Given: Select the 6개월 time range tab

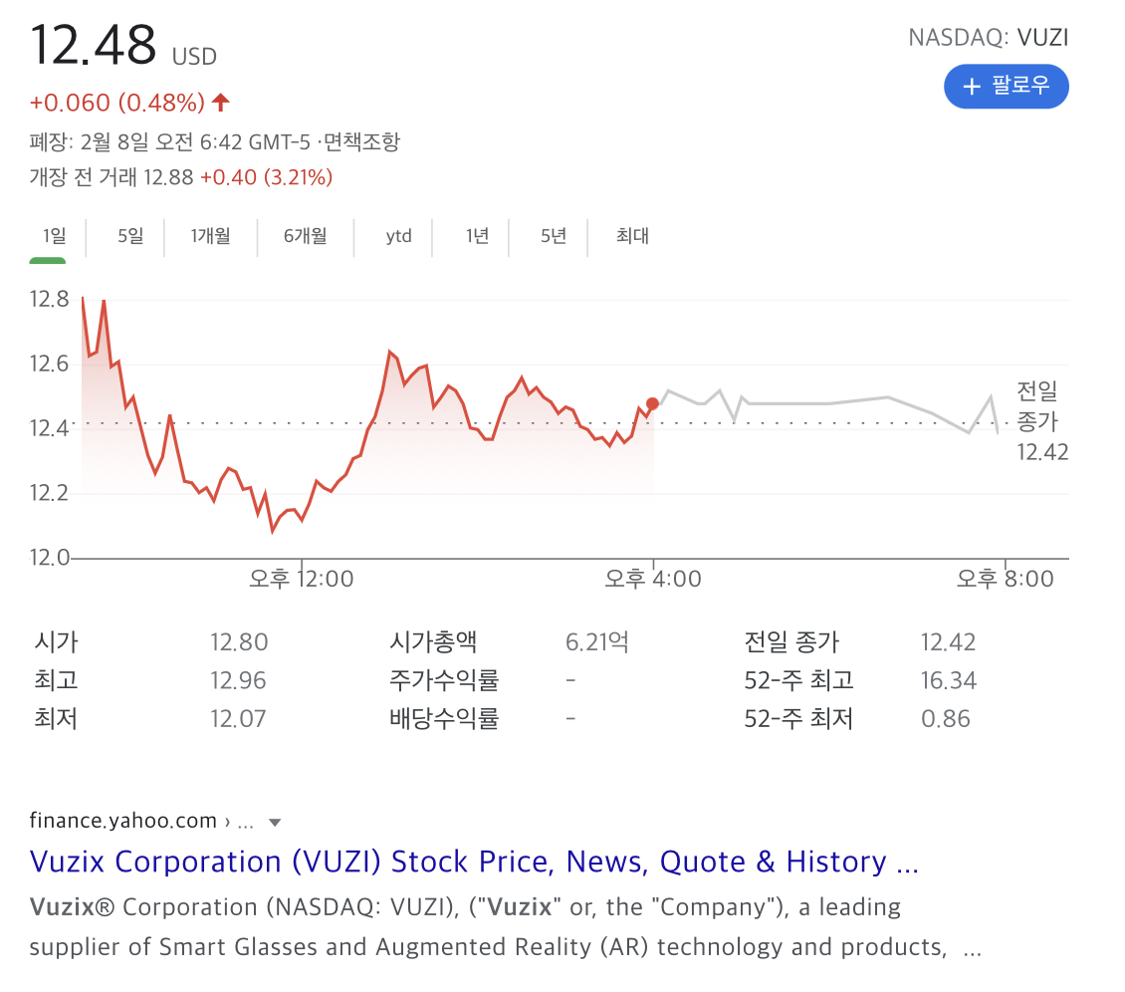Looking at the screenshot, I should click(x=305, y=236).
